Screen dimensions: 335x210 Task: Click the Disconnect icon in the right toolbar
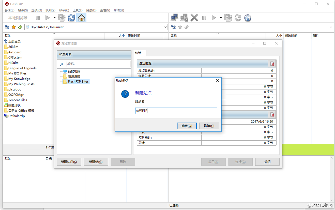click(184, 18)
